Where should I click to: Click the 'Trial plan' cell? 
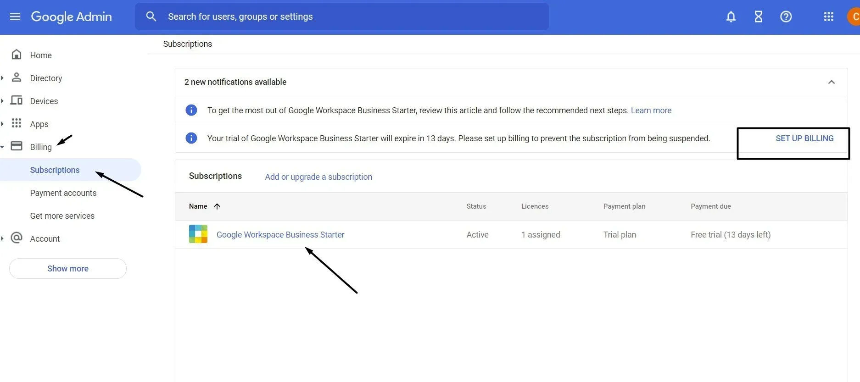click(x=620, y=235)
